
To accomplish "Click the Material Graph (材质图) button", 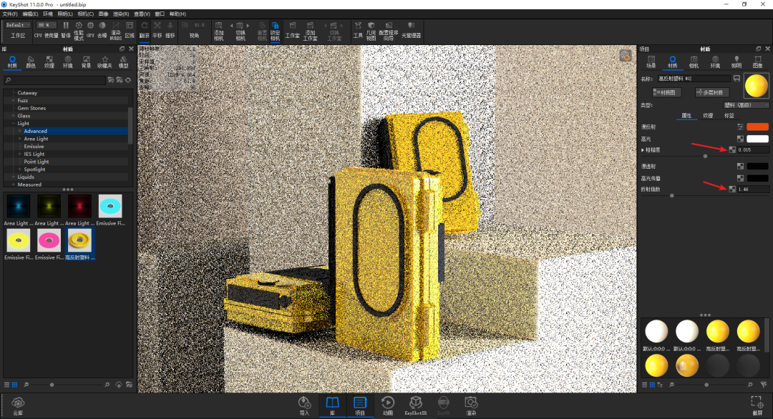I will 667,92.
